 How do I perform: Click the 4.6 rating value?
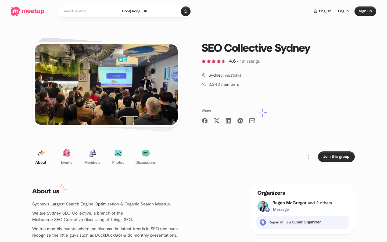[x=232, y=61]
